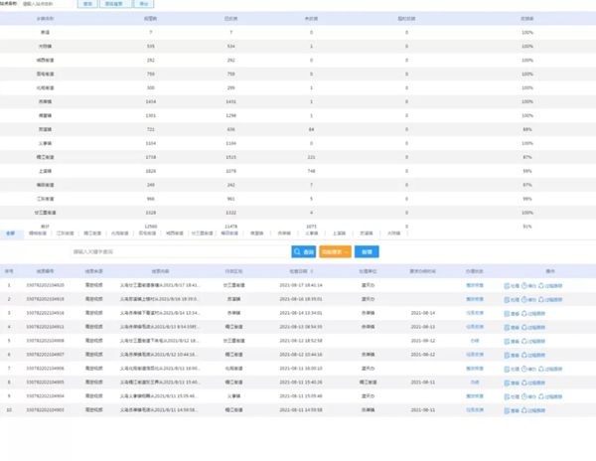
Task: Switch to the 上溪镇 tab
Action: coord(339,233)
